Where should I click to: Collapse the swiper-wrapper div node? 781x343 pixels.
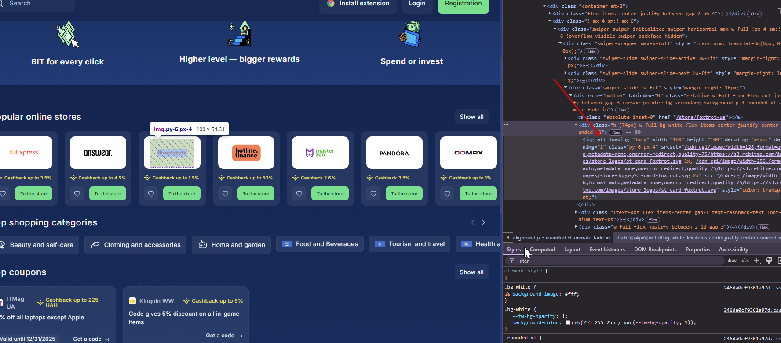point(560,43)
